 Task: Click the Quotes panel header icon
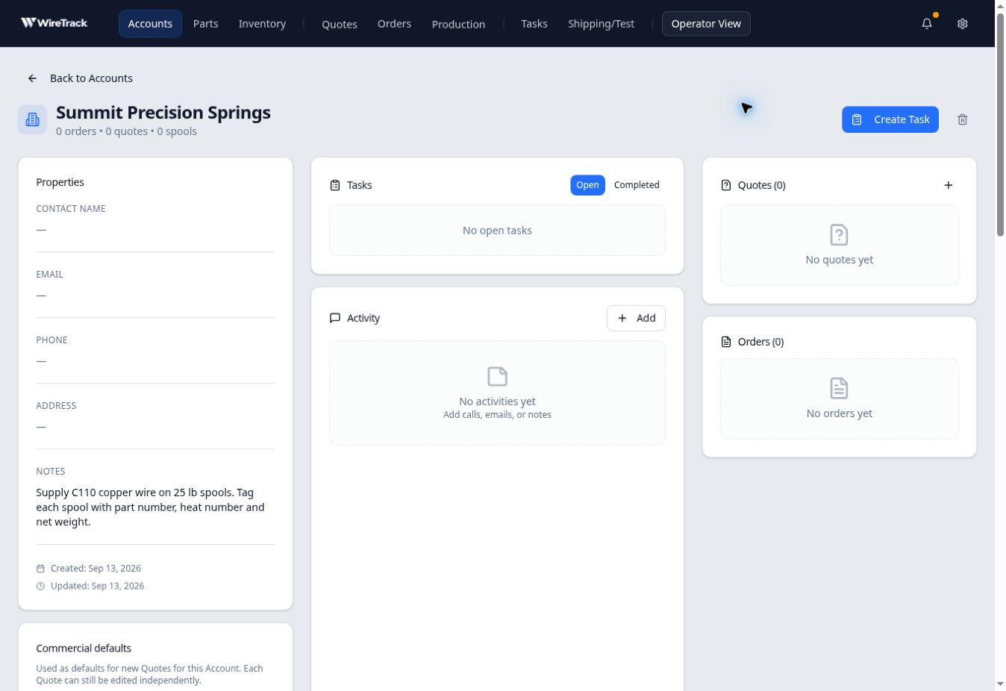pos(726,185)
